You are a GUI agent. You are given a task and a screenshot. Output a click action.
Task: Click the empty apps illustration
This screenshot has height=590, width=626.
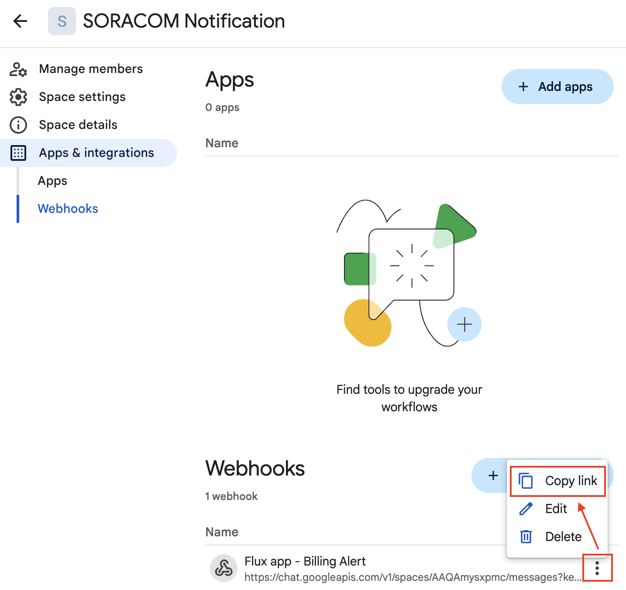409,274
